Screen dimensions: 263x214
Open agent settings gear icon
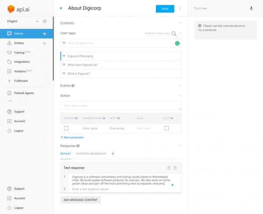(x=45, y=21)
